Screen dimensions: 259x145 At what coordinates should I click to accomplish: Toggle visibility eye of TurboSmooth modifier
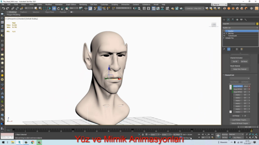[x=224, y=36]
